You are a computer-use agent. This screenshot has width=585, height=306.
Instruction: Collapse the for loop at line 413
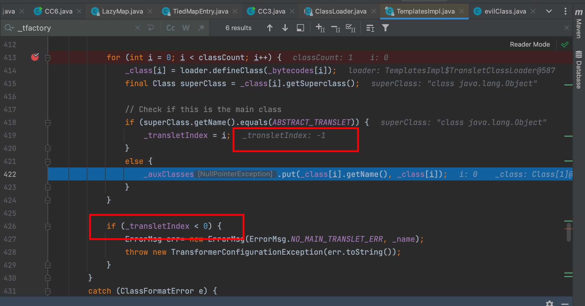(x=48, y=58)
